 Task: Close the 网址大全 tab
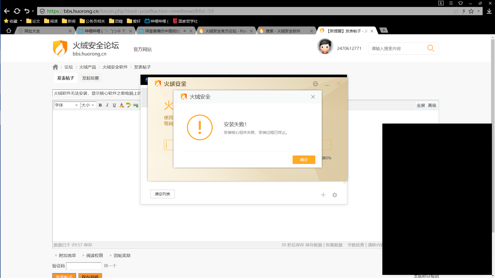pos(70,31)
